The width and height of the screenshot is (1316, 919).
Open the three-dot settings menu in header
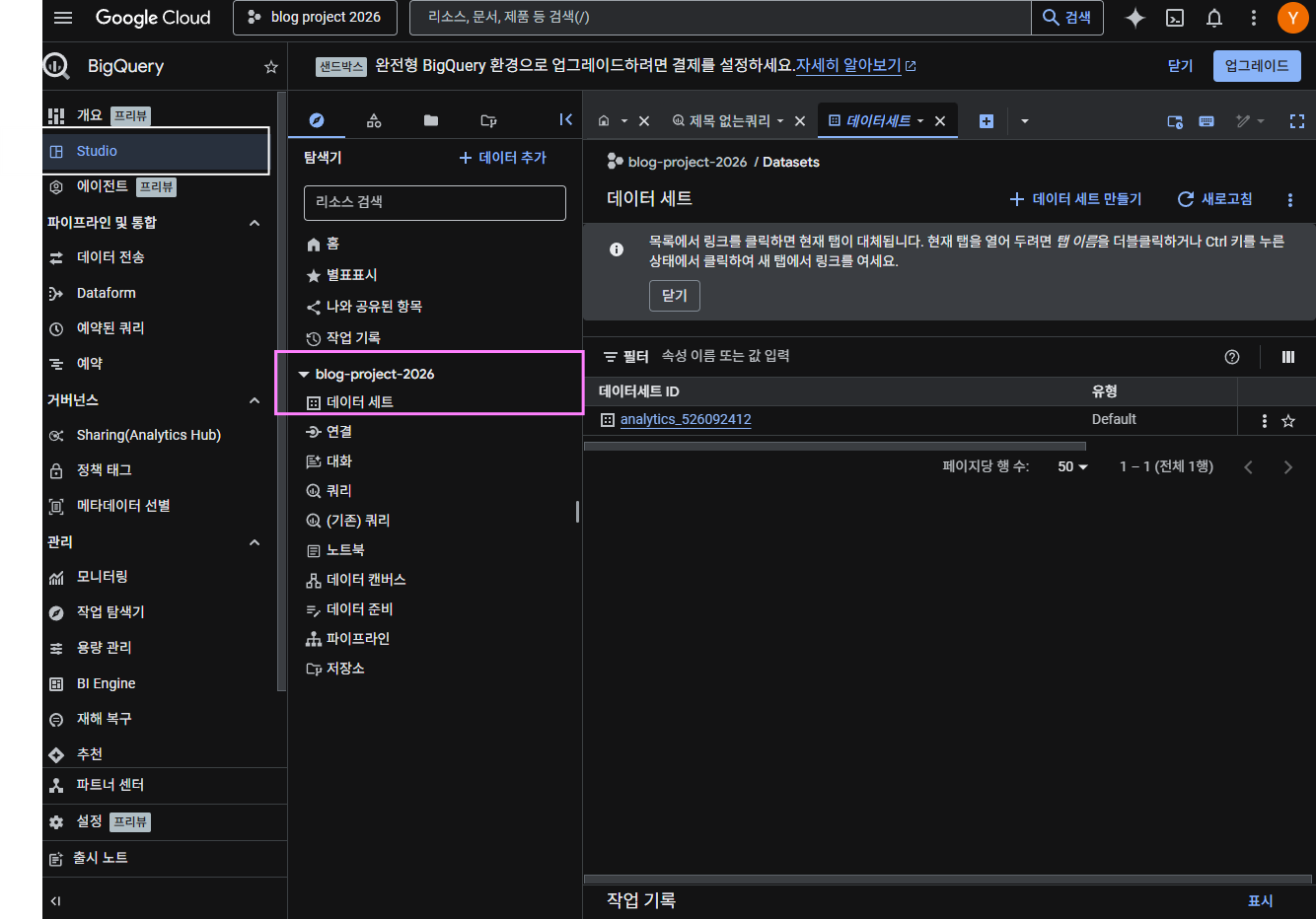(1254, 18)
